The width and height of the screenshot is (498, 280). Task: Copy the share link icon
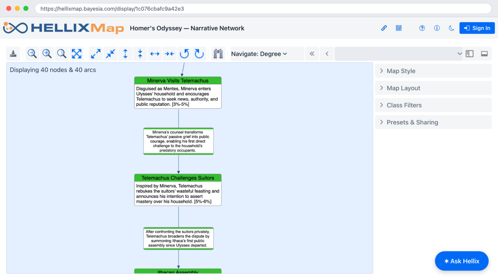tap(384, 28)
